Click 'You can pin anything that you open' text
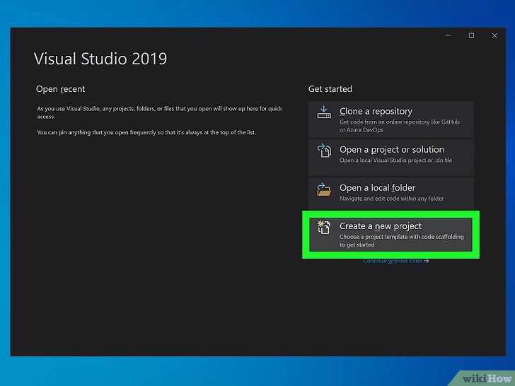The height and width of the screenshot is (386, 515). point(146,133)
